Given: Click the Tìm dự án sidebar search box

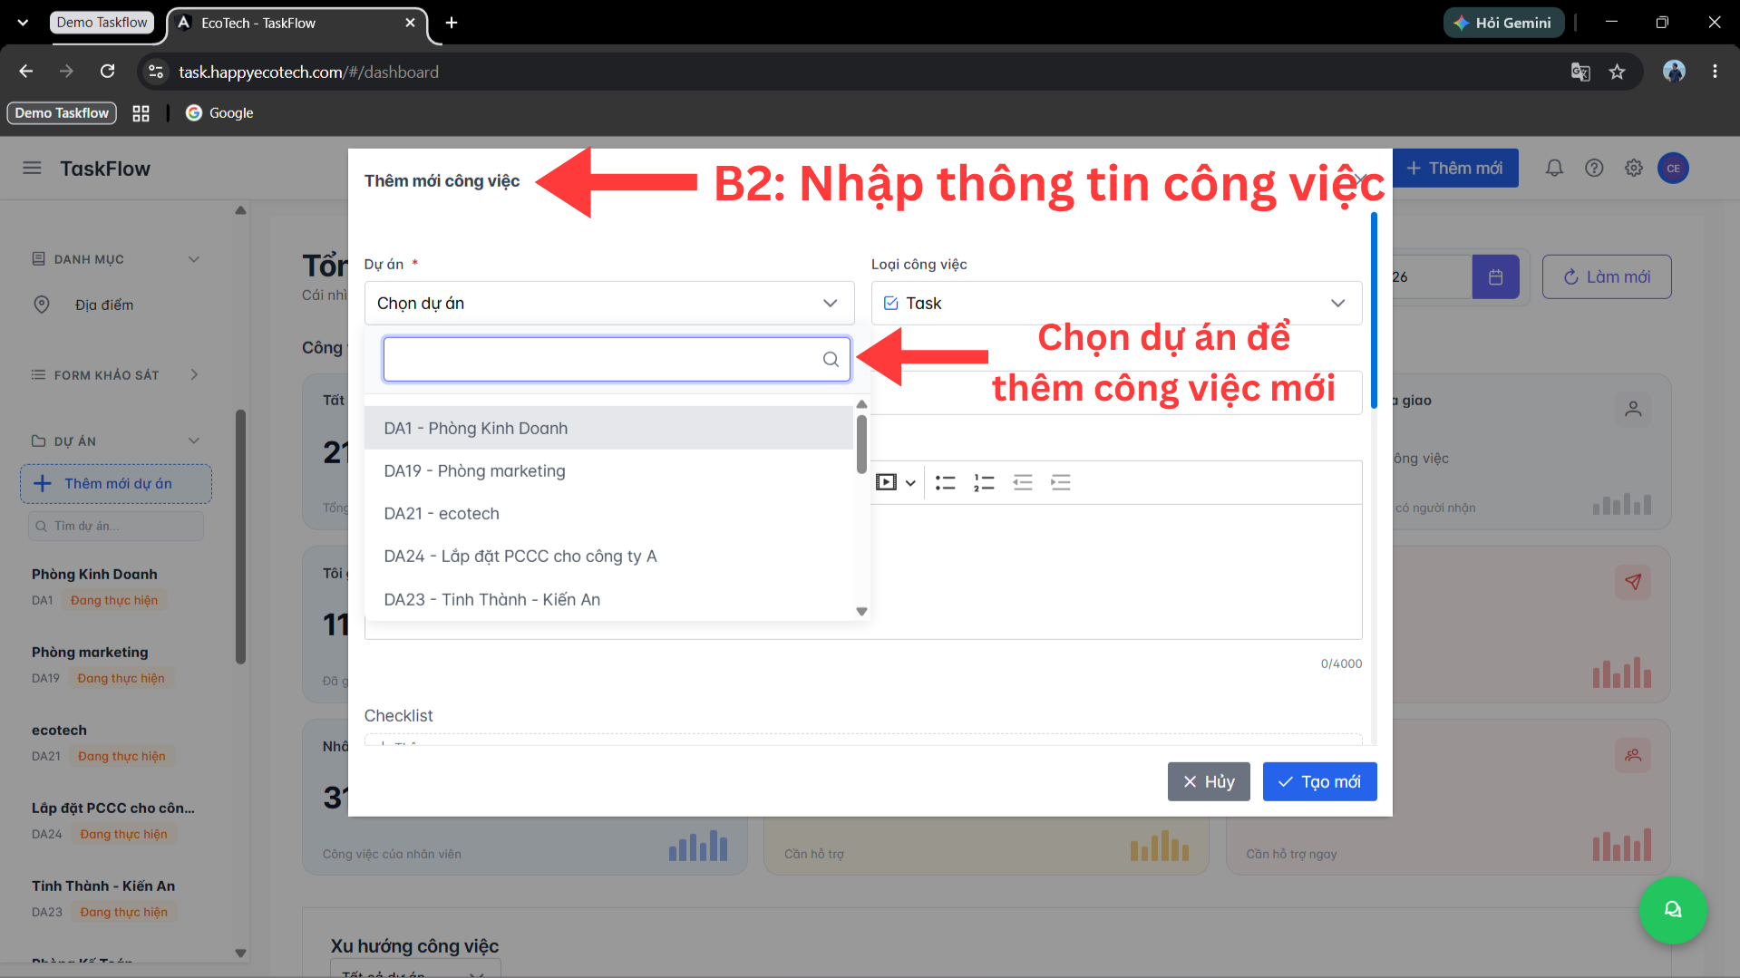Looking at the screenshot, I should click(x=116, y=527).
